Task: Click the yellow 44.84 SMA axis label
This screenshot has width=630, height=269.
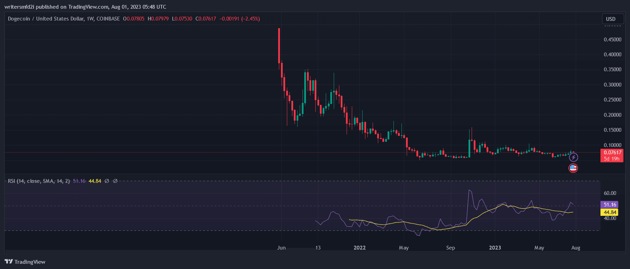Action: (610, 212)
